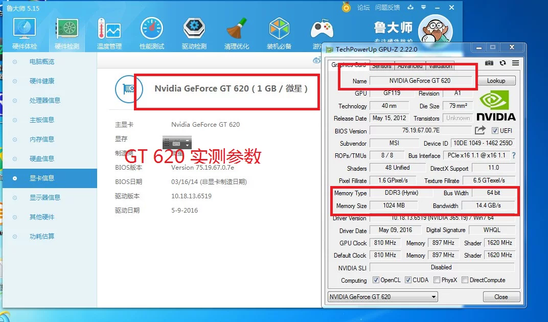Toggle the OpenCL checkbox

376,280
